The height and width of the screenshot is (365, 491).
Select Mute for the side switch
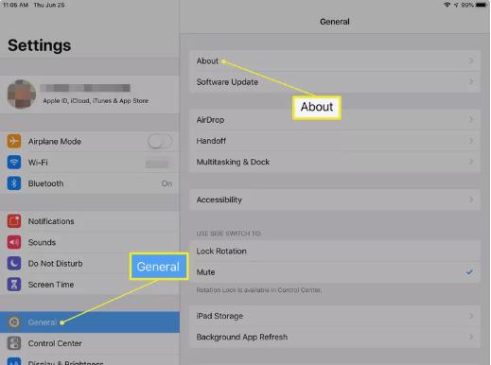(x=335, y=272)
